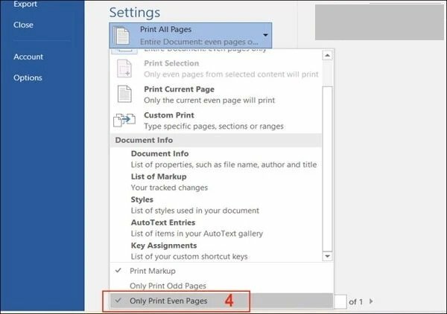
Task: Click the Print All Pages document icon
Action: (122, 35)
